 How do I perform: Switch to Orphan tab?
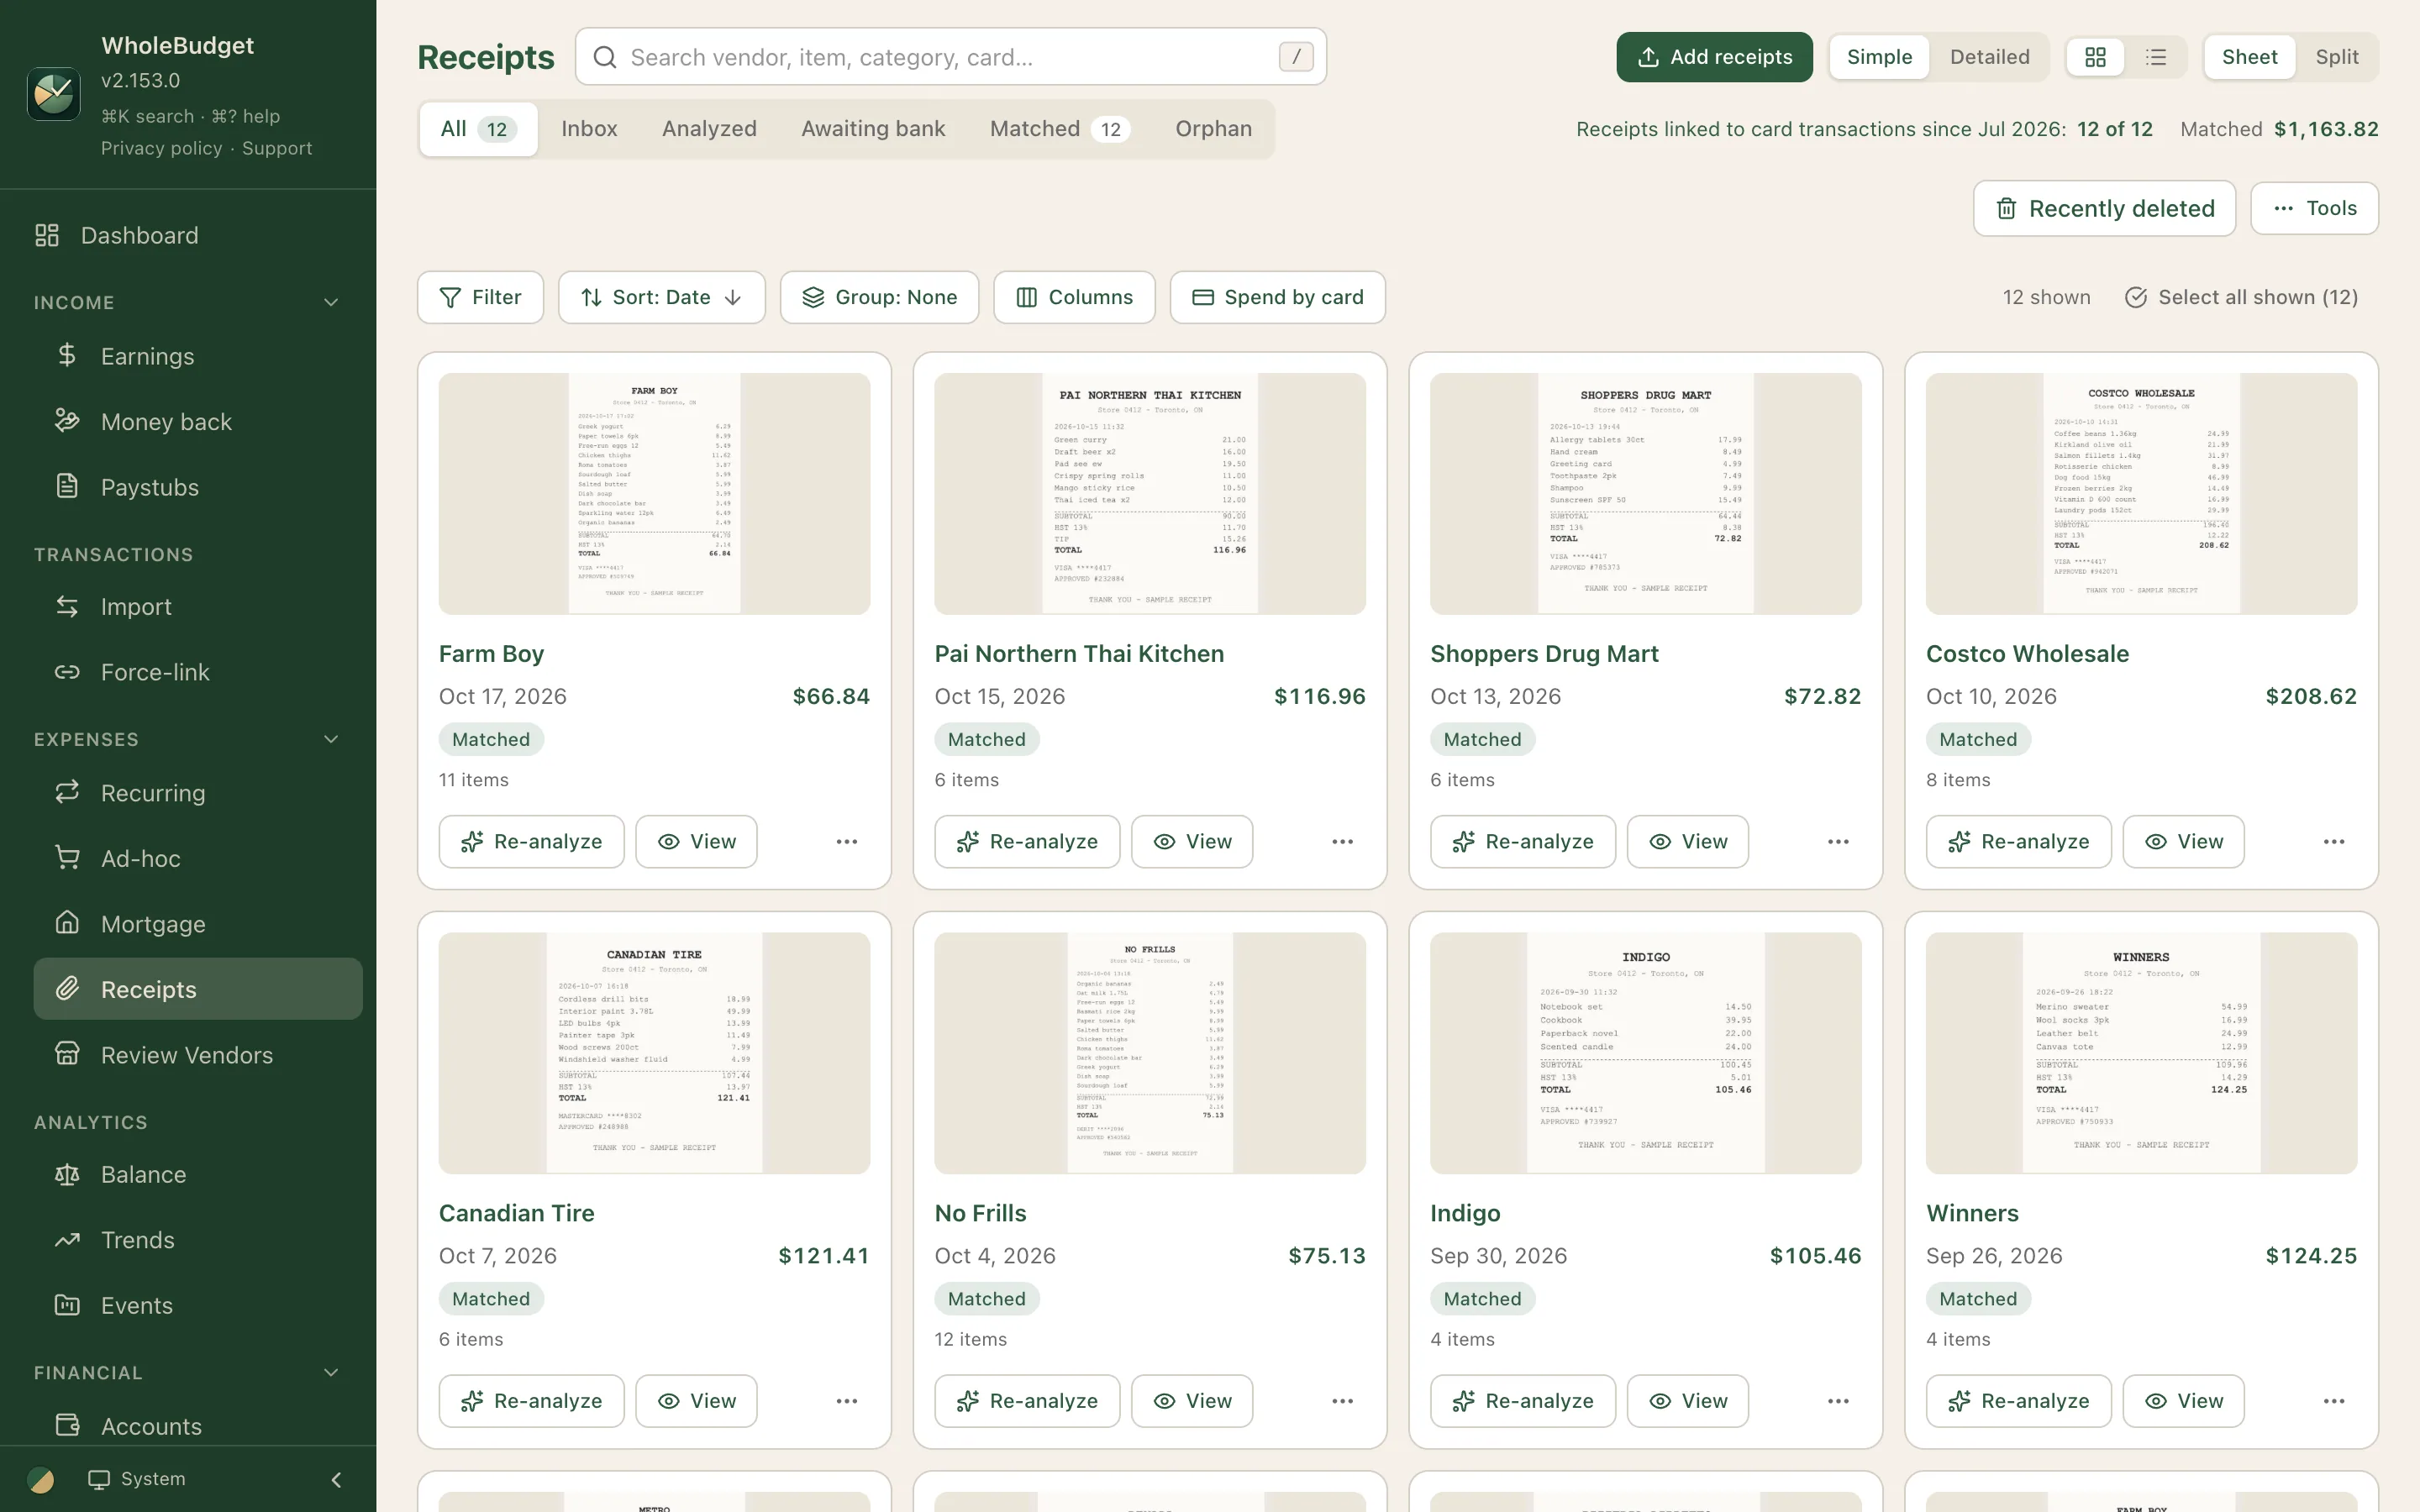[1214, 129]
